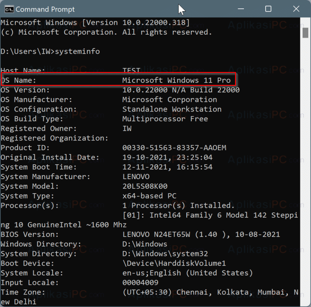The height and width of the screenshot is (307, 311).
Task: Click the wrapped text ew Delhi
Action: point(19,302)
